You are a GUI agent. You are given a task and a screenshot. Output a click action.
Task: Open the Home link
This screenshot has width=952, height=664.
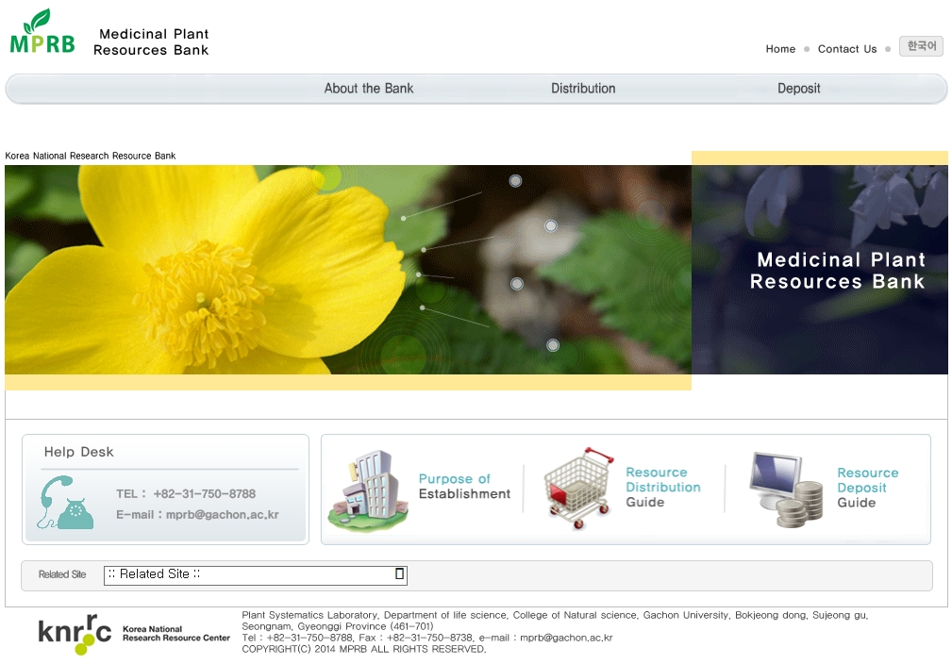(780, 49)
